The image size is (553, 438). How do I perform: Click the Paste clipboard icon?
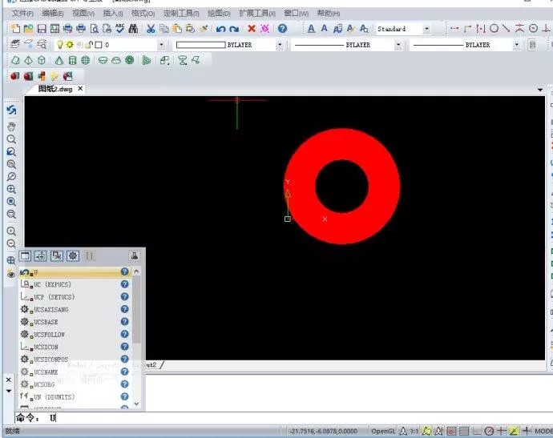point(177,29)
